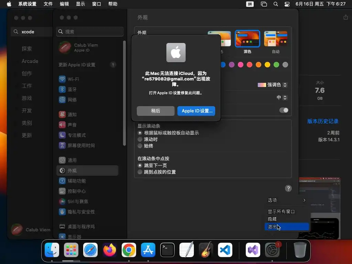
Task: Select 跳至下一页 radio button
Action: (x=140, y=165)
